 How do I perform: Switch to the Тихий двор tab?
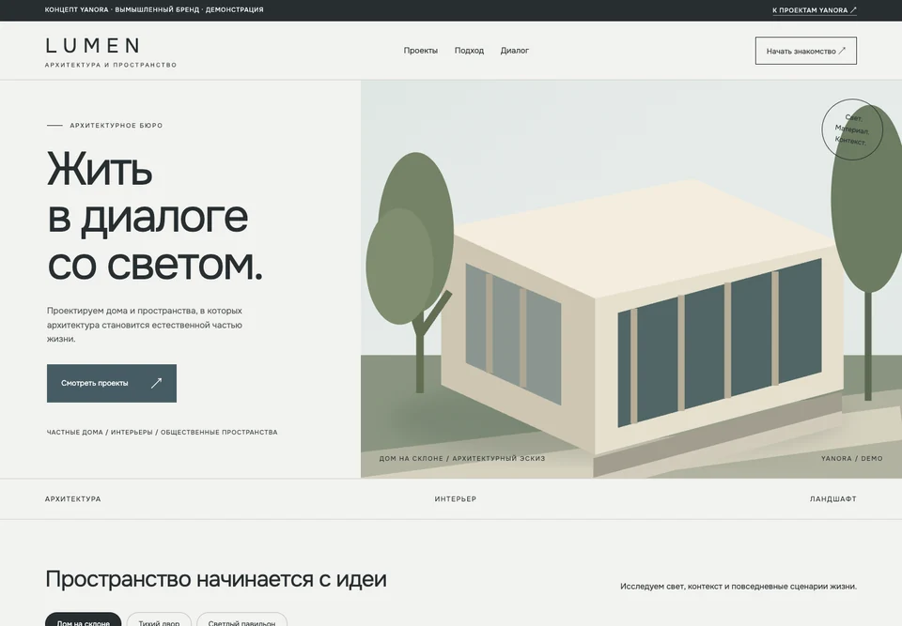tap(159, 619)
